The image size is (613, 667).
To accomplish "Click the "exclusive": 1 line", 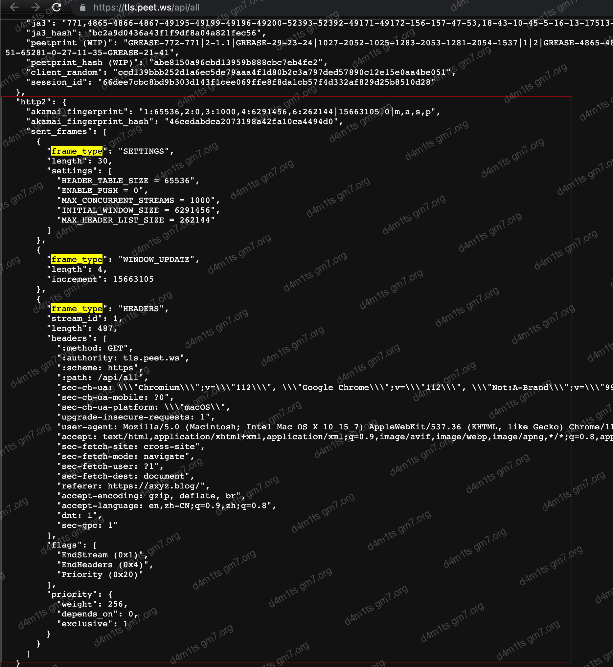I will pyautogui.click(x=93, y=624).
